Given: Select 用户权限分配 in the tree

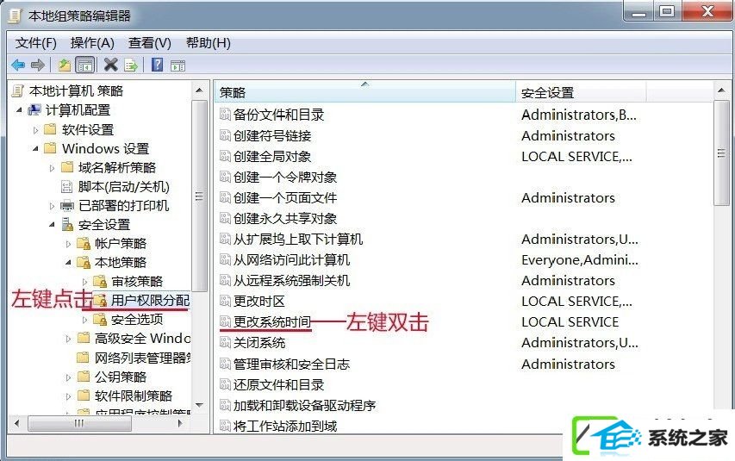Looking at the screenshot, I should [x=150, y=300].
